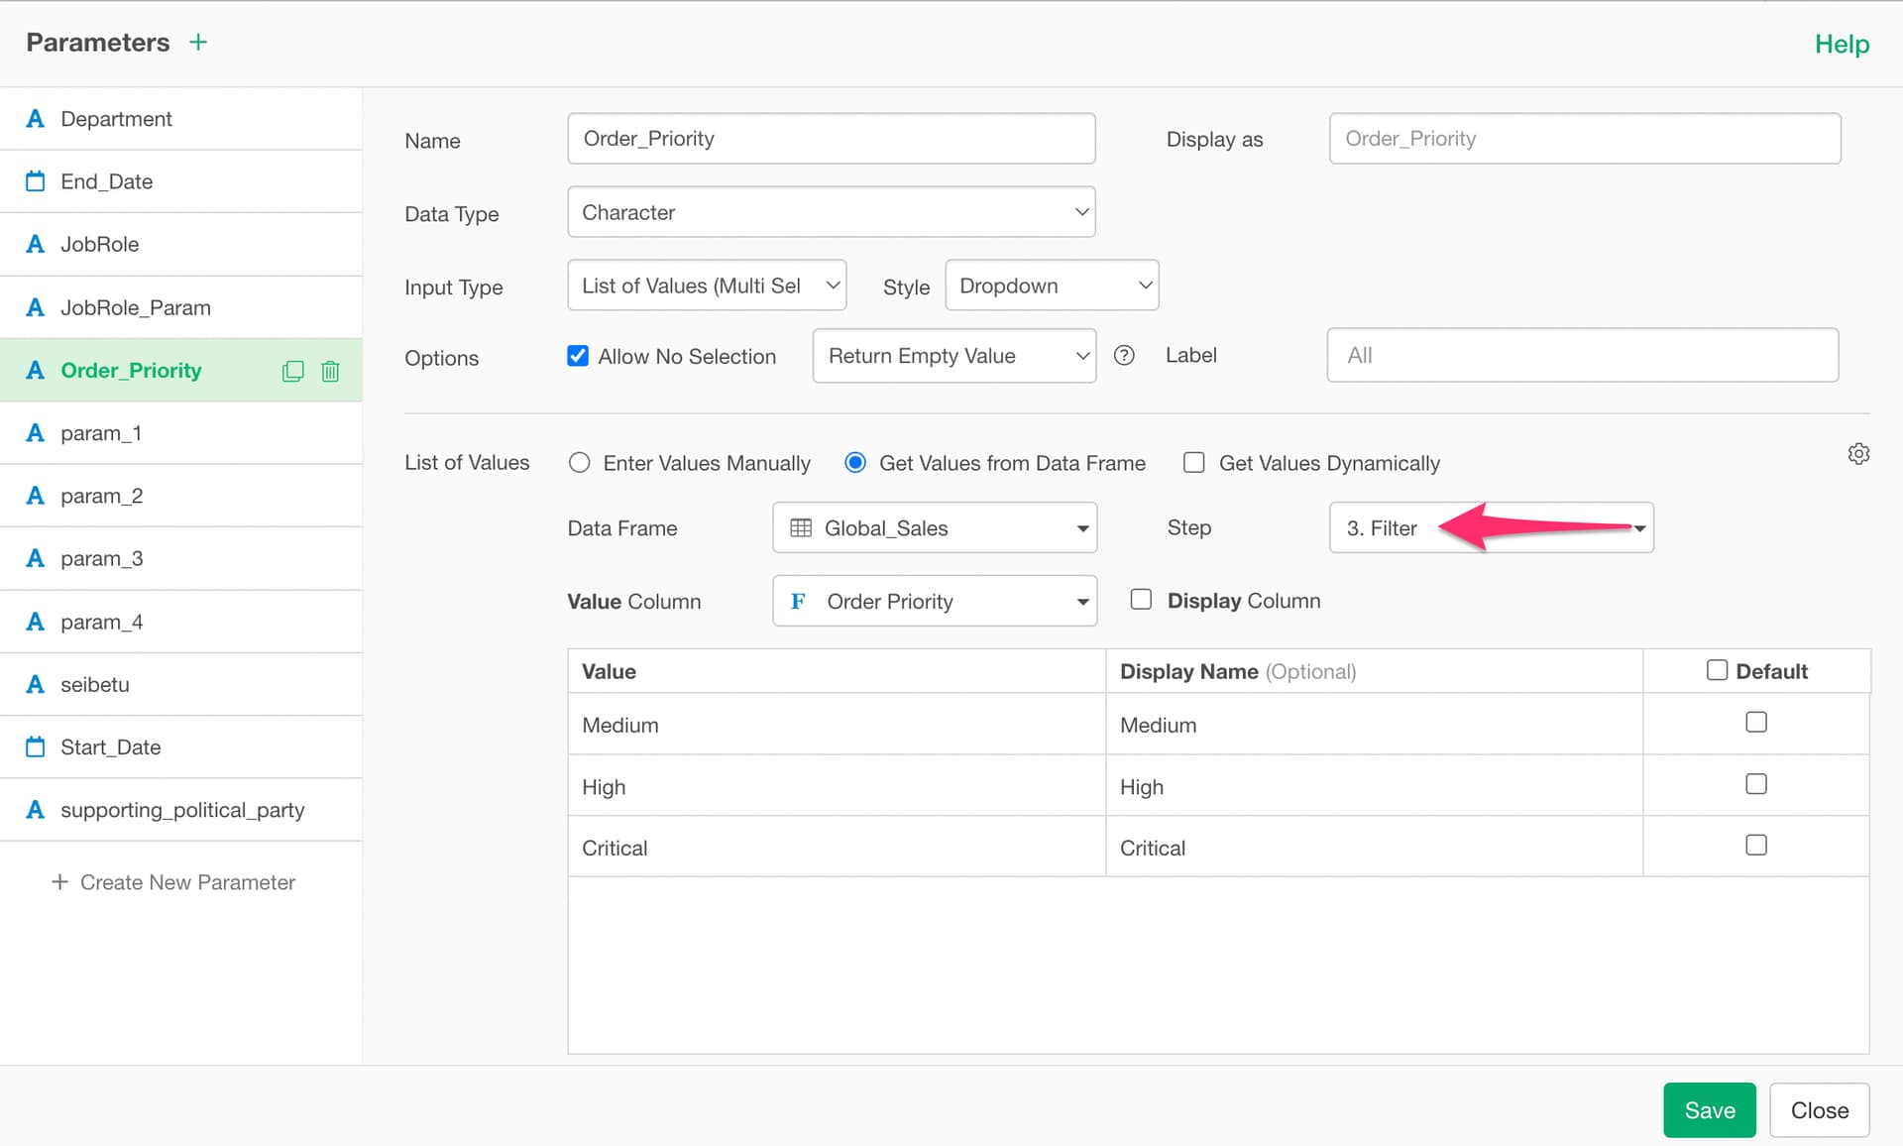Viewport: 1903px width, 1146px height.
Task: Select Enter Values Manually radio button
Action: pyautogui.click(x=580, y=463)
